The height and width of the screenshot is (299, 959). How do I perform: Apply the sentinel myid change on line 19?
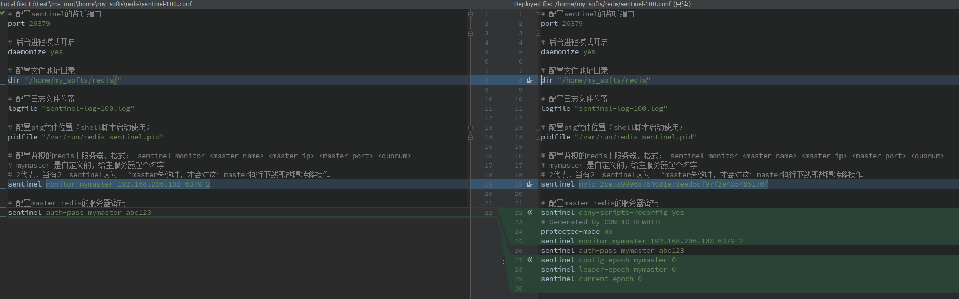[x=530, y=184]
